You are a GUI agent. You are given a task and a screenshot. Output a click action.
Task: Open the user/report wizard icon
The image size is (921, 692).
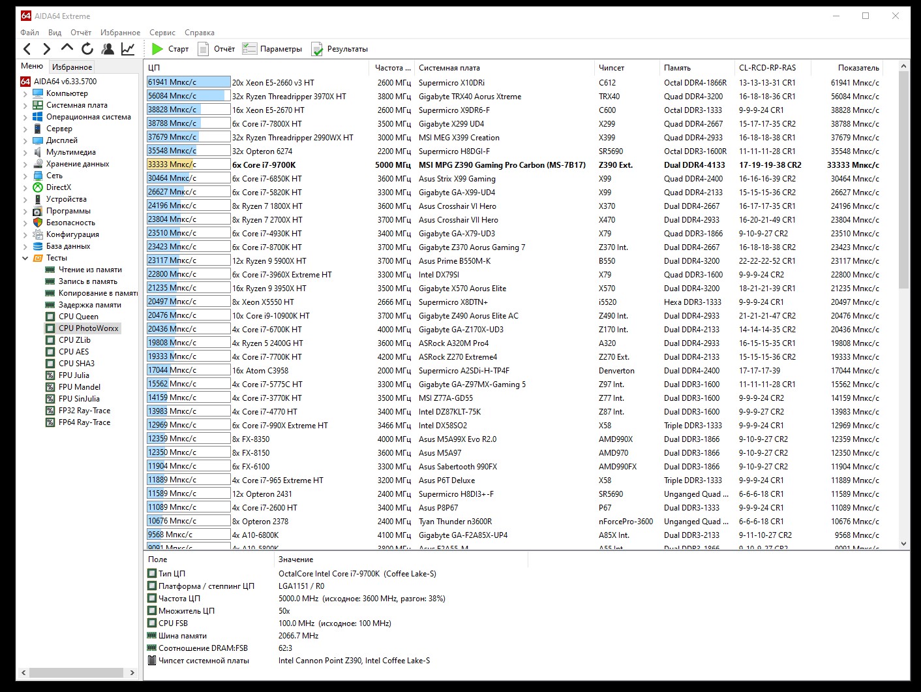tap(108, 49)
